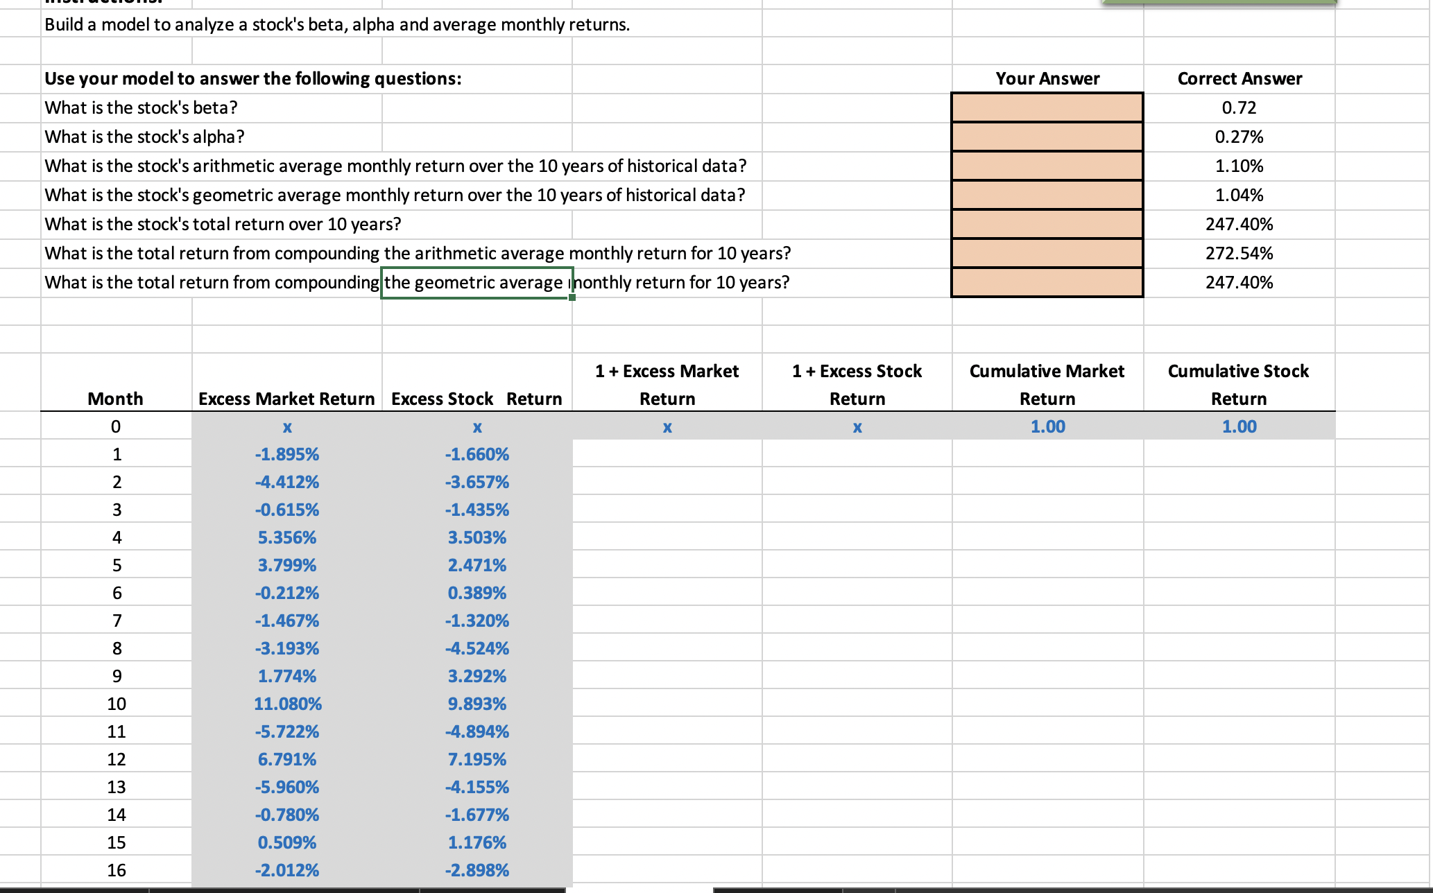This screenshot has width=1433, height=893.
Task: Click the arithmetic average monthly return answer cell
Action: (1047, 166)
